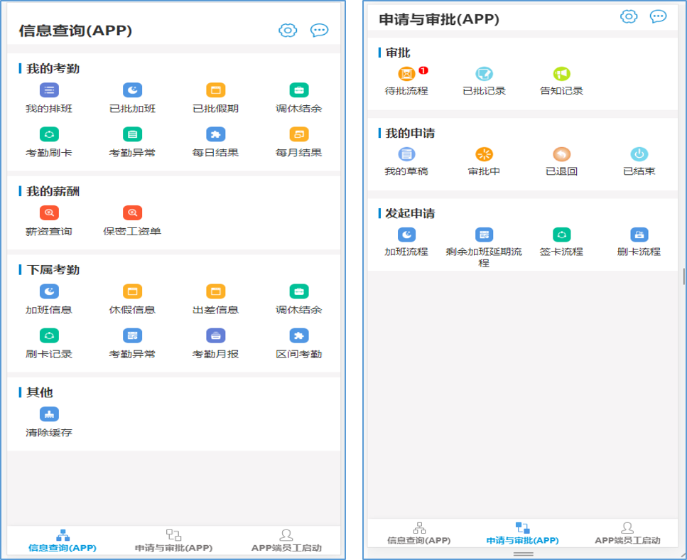687x560 pixels.
Task: Open 告知记录 notification records icon
Action: click(x=561, y=74)
